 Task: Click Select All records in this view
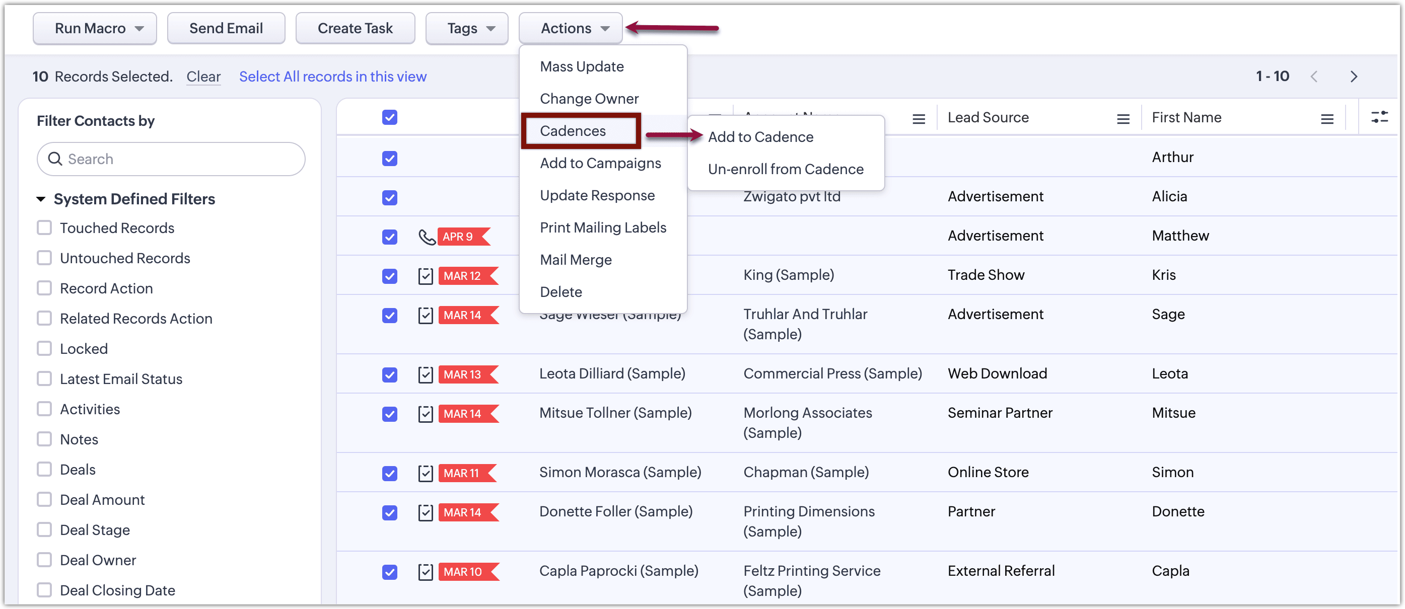click(333, 77)
